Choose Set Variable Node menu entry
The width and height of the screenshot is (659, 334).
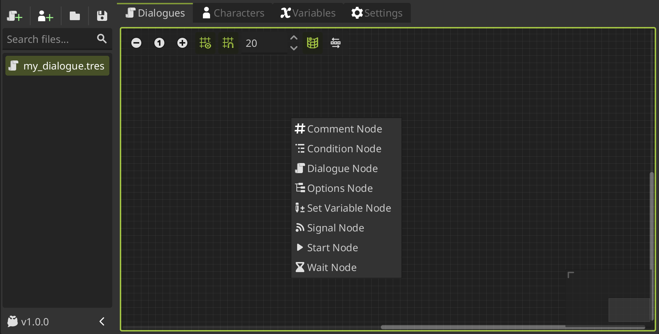pyautogui.click(x=349, y=208)
